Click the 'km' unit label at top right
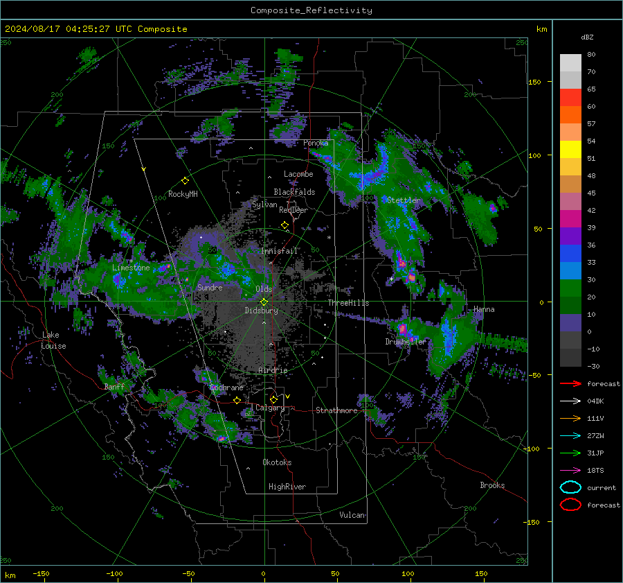The height and width of the screenshot is (583, 623). pyautogui.click(x=541, y=29)
